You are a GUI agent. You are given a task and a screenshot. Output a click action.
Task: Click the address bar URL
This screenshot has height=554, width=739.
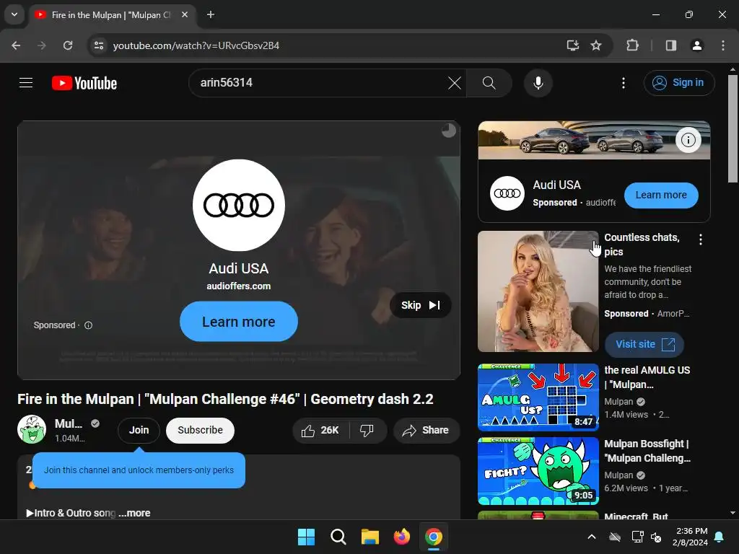click(x=196, y=45)
